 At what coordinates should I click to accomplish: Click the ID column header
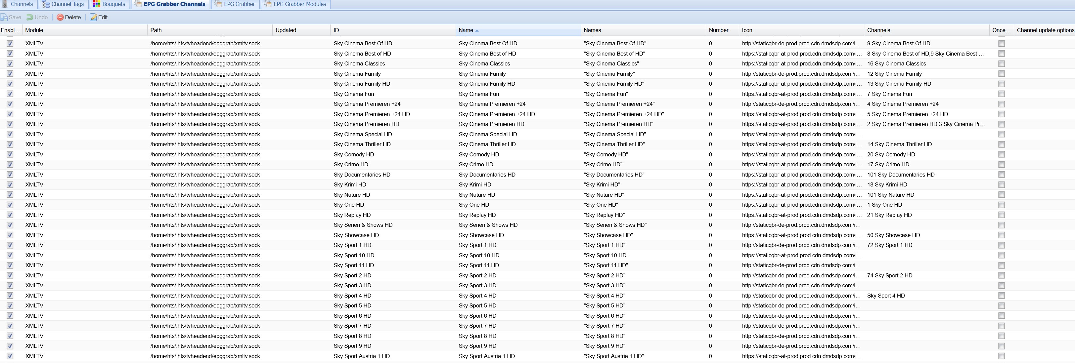point(393,30)
